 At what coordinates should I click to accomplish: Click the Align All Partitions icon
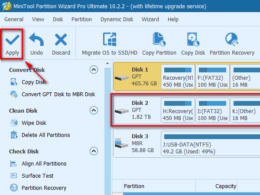click(x=13, y=164)
